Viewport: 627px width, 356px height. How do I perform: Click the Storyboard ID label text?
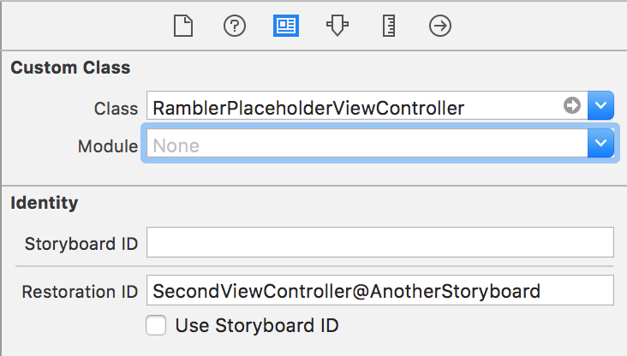point(82,244)
